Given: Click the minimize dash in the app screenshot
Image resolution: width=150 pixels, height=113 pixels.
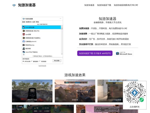Looking at the screenshot, I should (x=60, y=18).
